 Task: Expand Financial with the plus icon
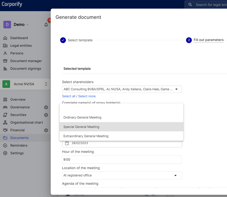click(46, 130)
